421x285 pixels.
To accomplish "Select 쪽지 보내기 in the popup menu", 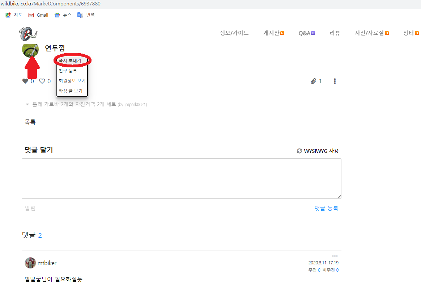I will 70,60.
